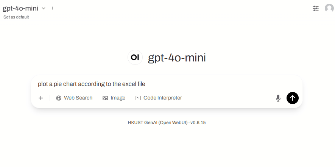The image size is (335, 167).
Task: Toggle the Web Search option
Action: (x=74, y=98)
